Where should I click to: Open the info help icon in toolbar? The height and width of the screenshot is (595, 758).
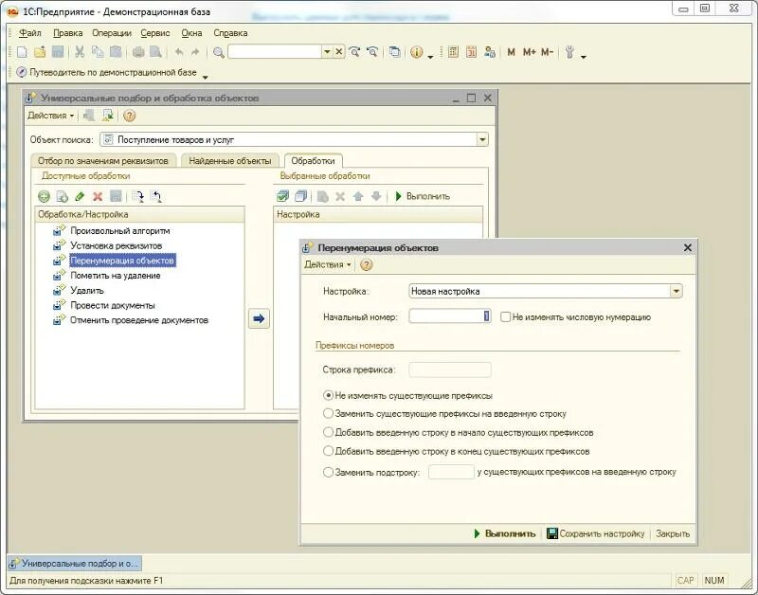click(416, 52)
